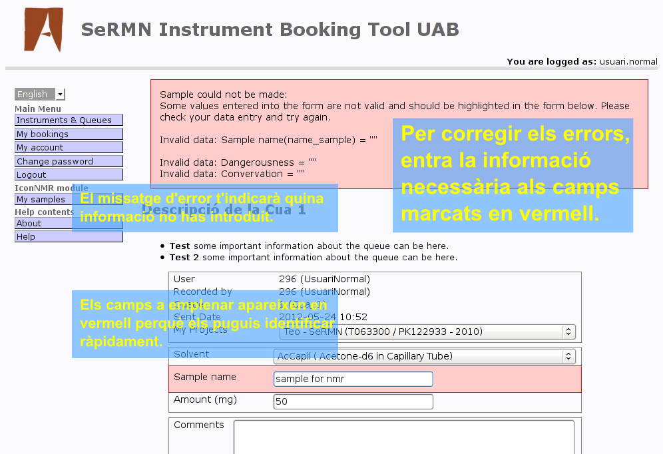
Task: Open Instruments & Queues menu item
Action: pos(69,120)
